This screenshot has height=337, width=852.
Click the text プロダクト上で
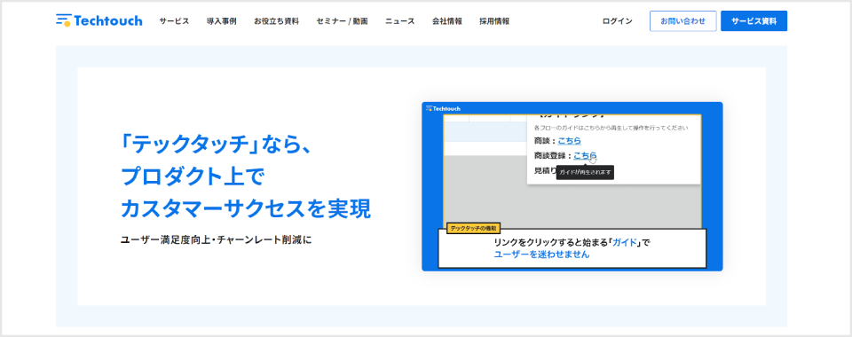pos(193,177)
